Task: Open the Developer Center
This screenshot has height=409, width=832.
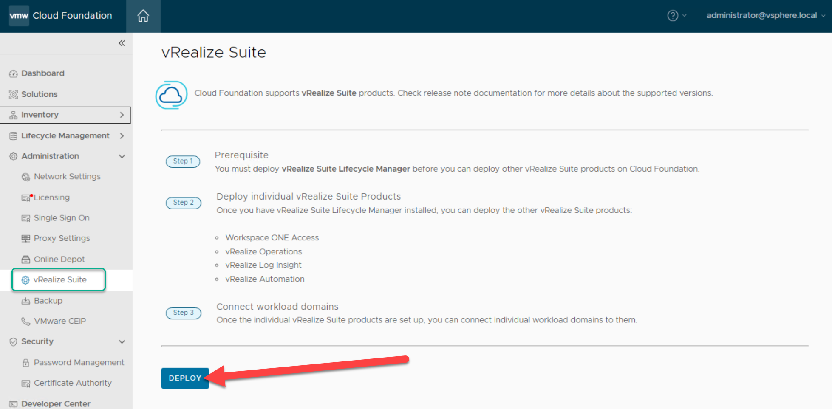Action: [x=56, y=404]
